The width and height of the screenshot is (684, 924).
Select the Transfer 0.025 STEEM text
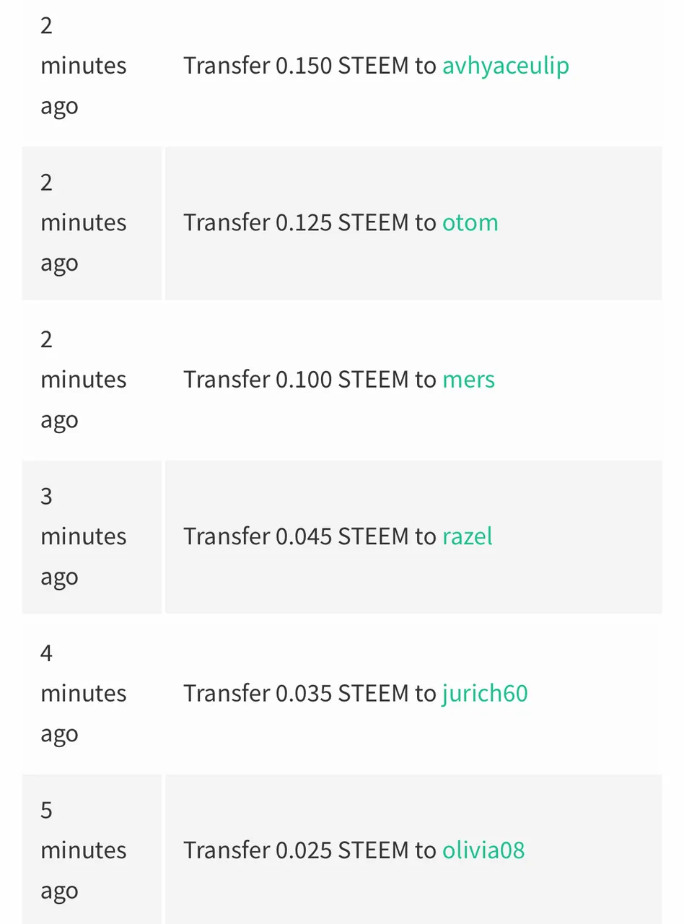pyautogui.click(x=296, y=850)
